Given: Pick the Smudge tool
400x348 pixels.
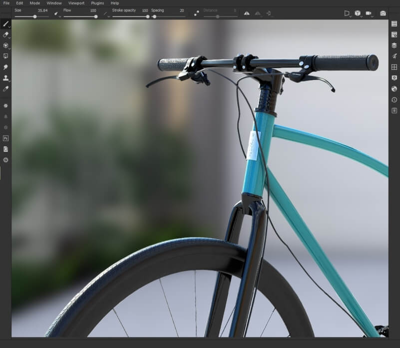Looking at the screenshot, I should tap(5, 67).
